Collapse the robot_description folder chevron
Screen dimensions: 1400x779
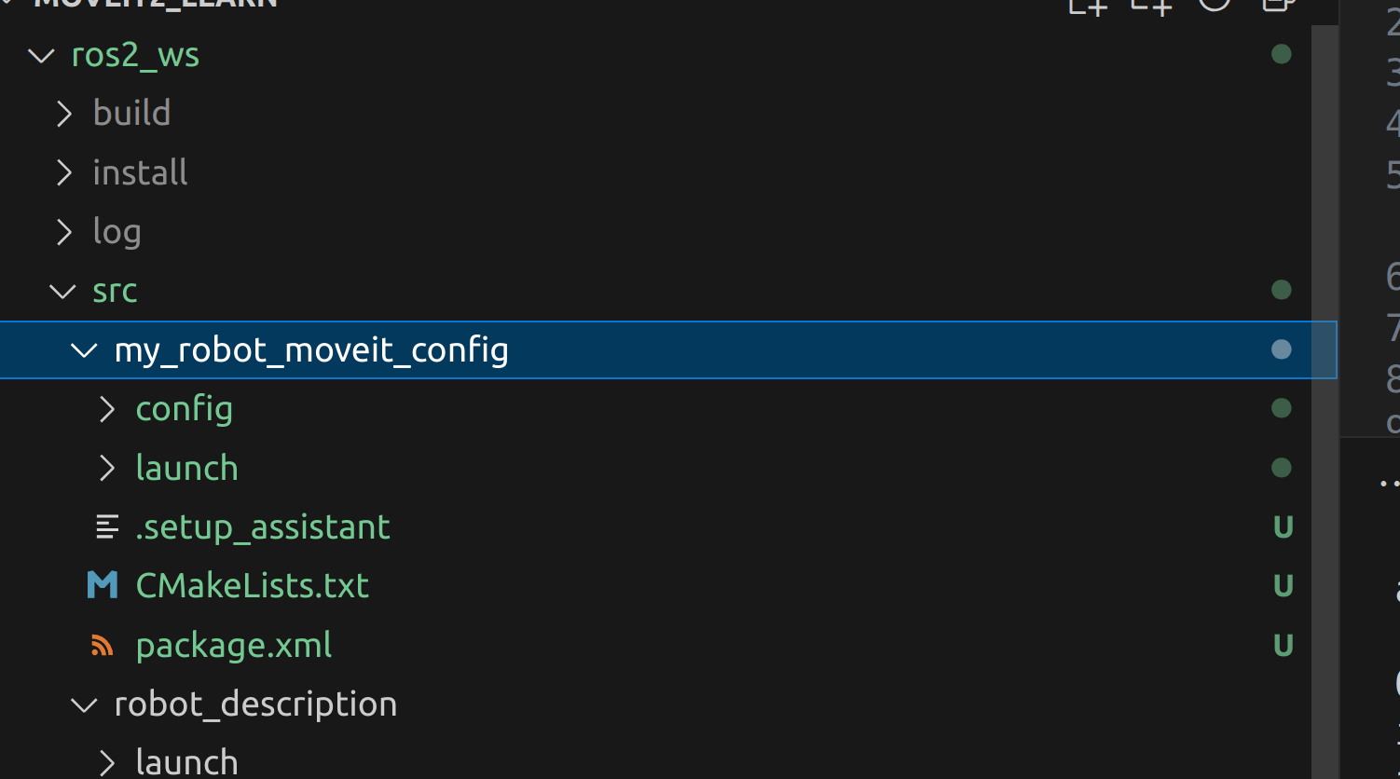point(84,704)
